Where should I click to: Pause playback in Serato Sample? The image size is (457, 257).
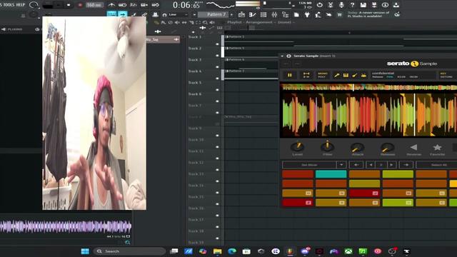pyautogui.click(x=290, y=75)
